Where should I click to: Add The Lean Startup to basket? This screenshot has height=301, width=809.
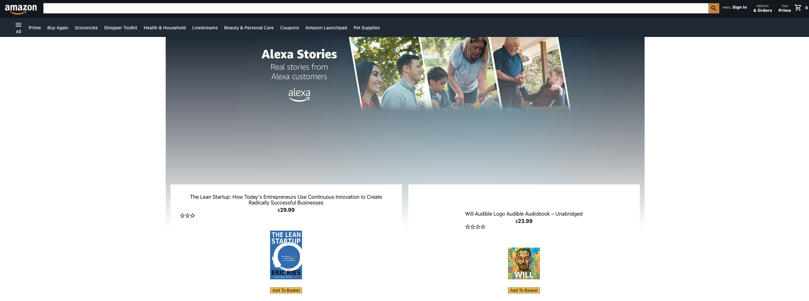point(286,290)
